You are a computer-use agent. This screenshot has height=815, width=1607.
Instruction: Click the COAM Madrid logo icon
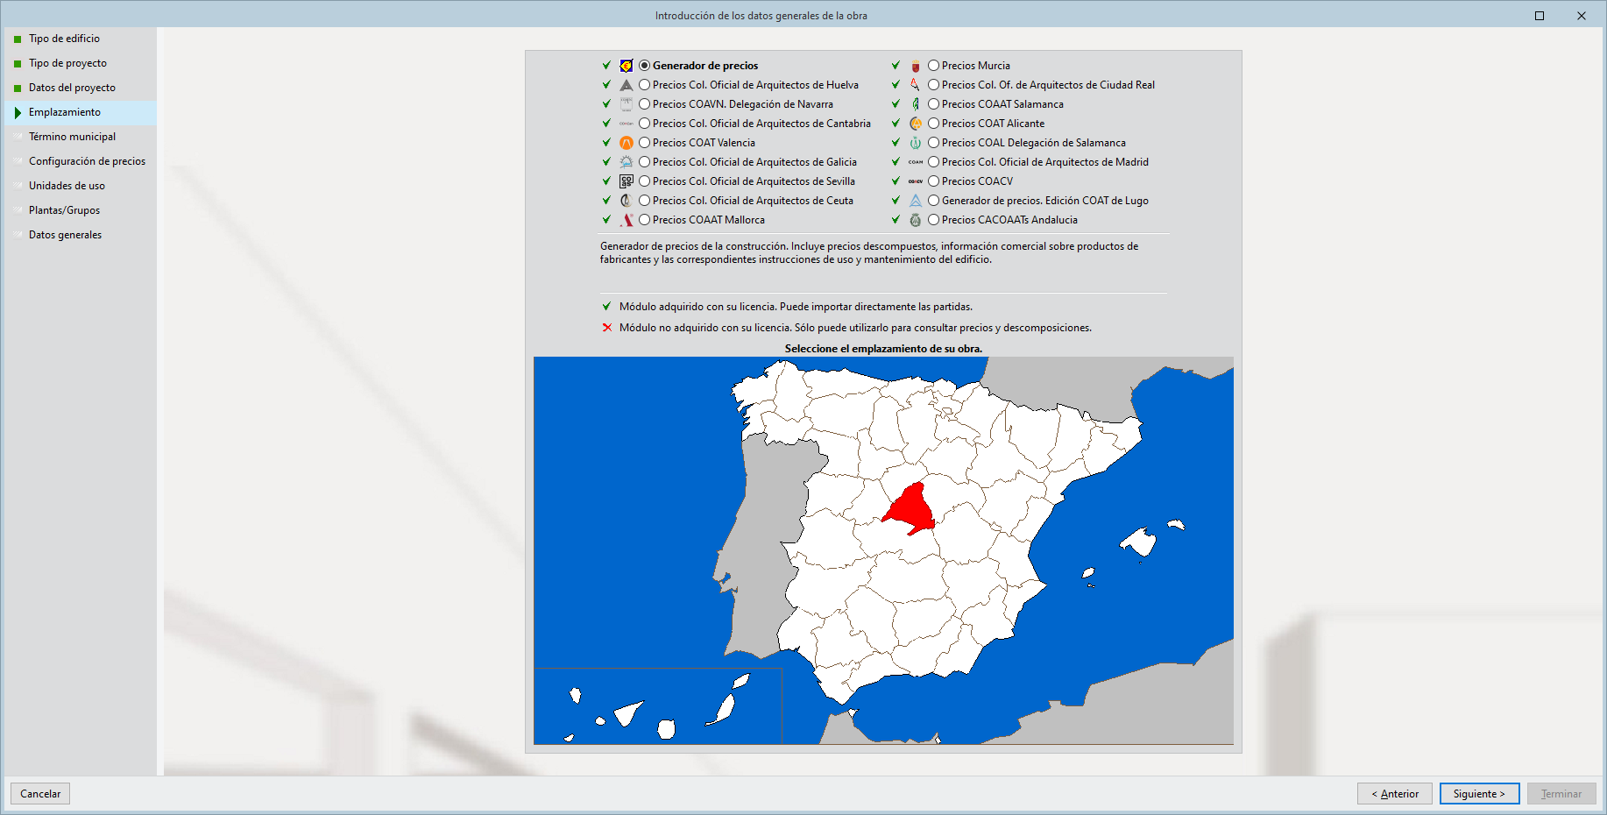tap(916, 162)
